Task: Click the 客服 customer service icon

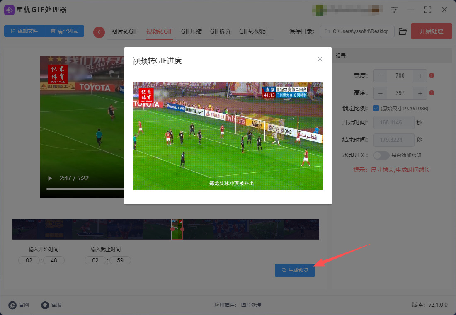Action: (x=45, y=305)
